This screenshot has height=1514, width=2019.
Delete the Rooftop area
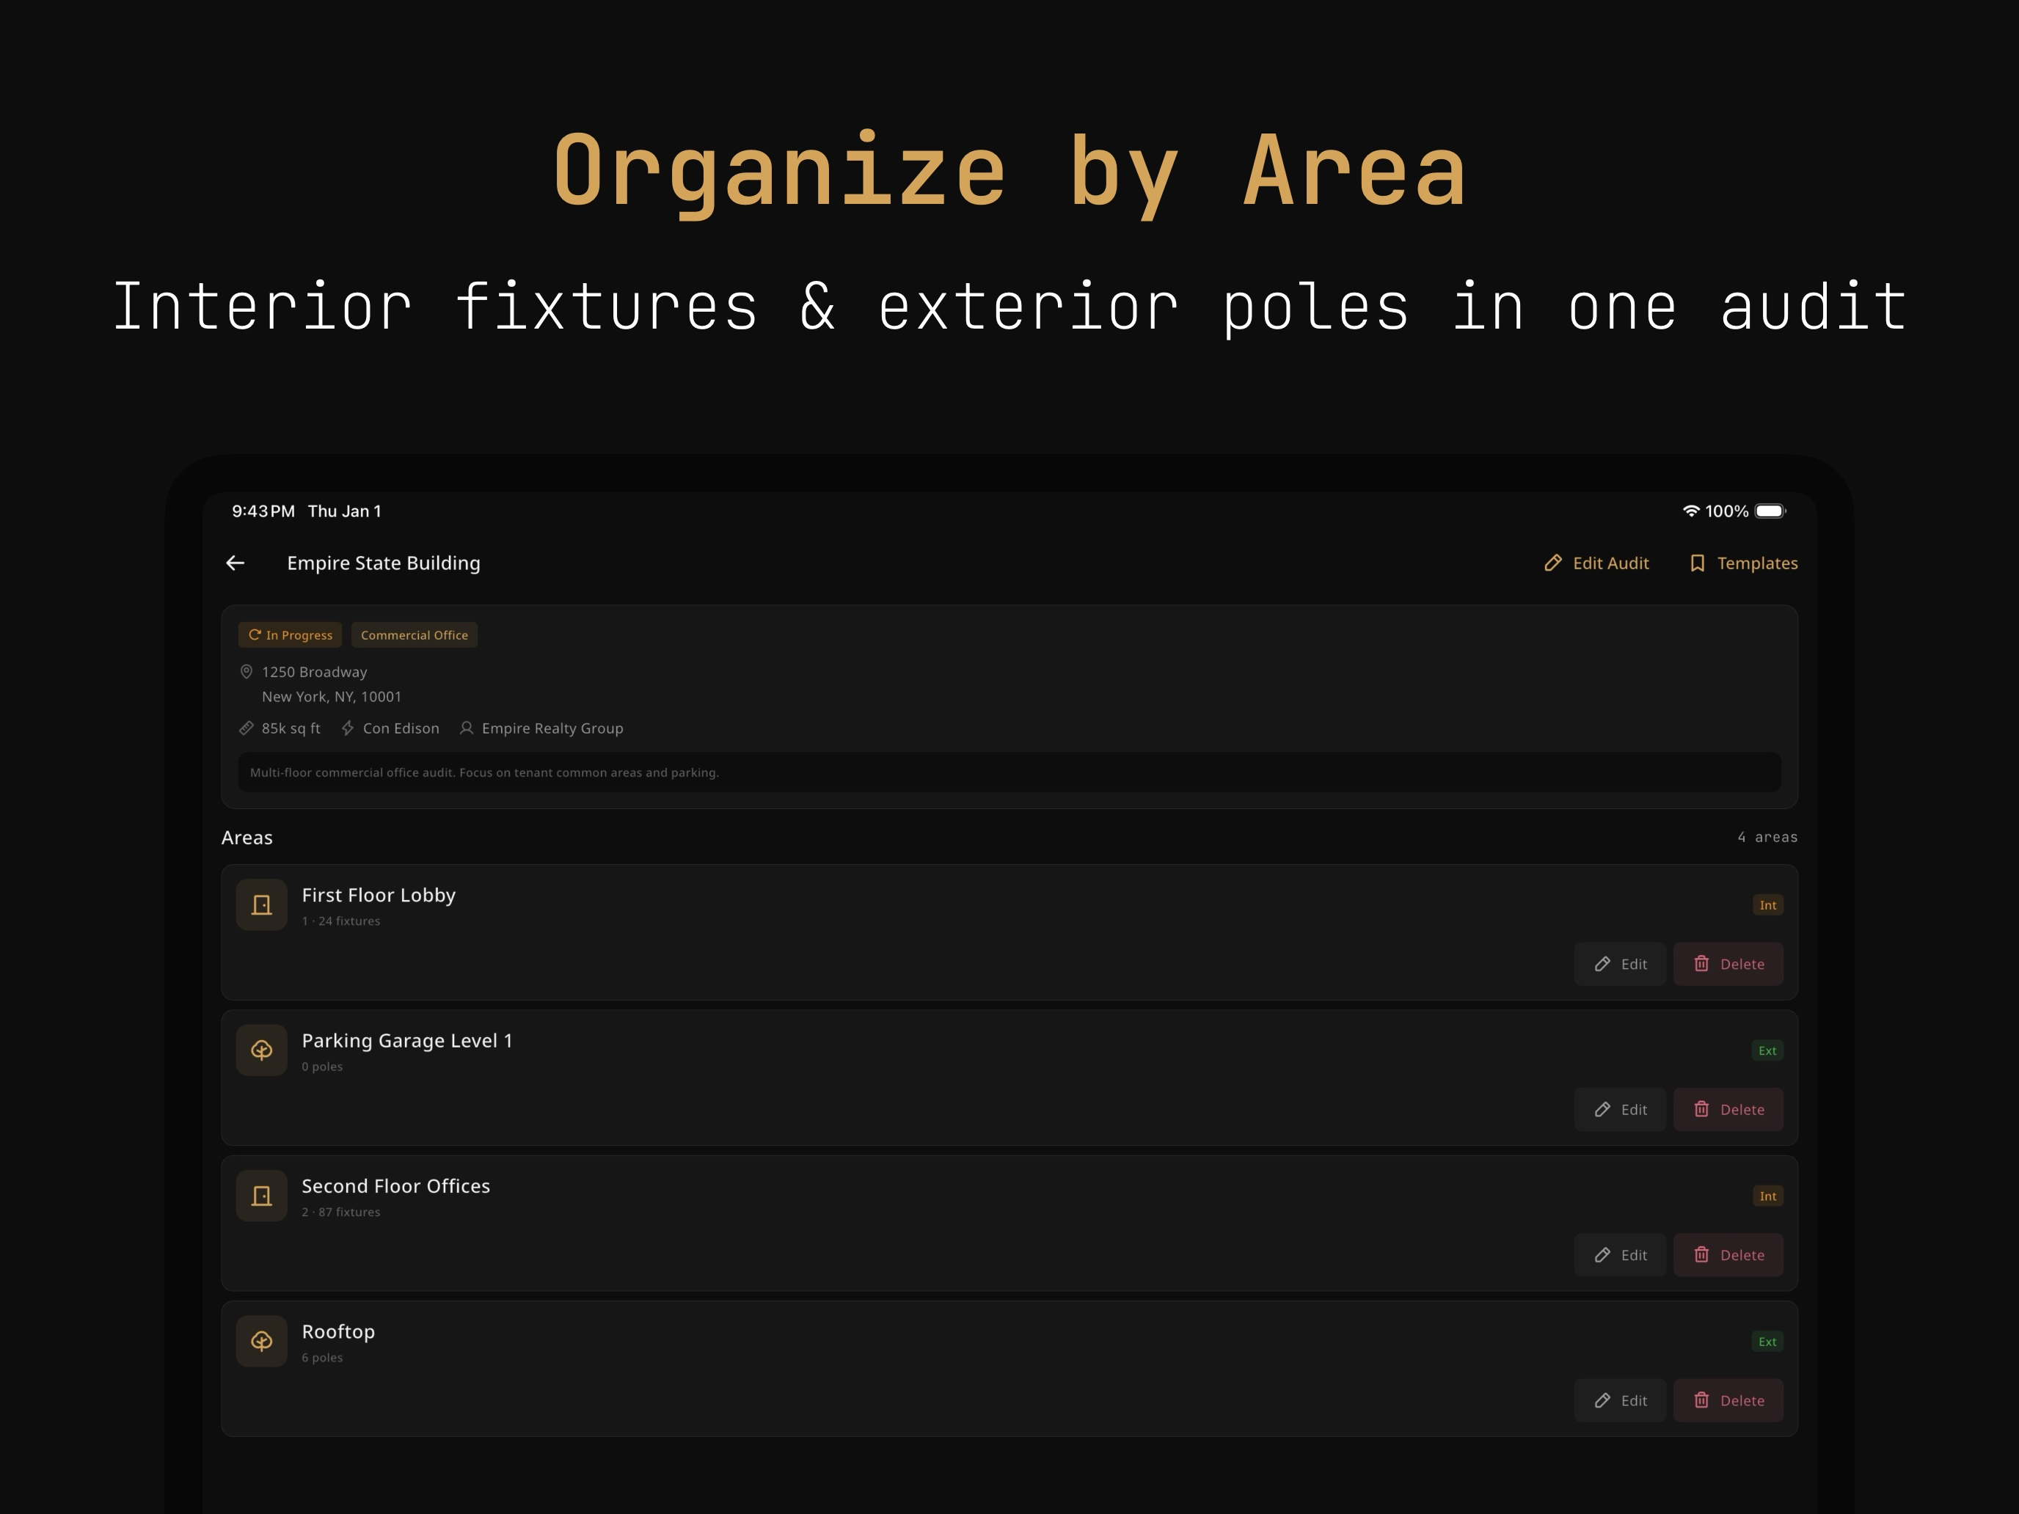click(x=1728, y=1401)
